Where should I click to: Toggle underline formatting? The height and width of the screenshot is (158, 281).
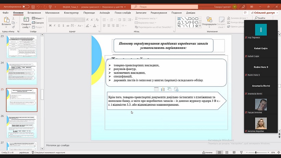pyautogui.click(x=59, y=26)
